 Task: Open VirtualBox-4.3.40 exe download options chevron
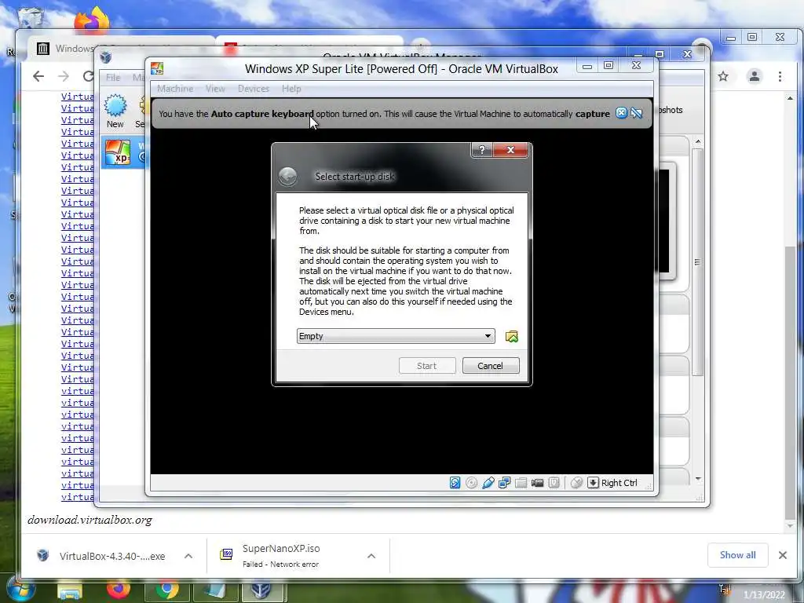tap(188, 556)
